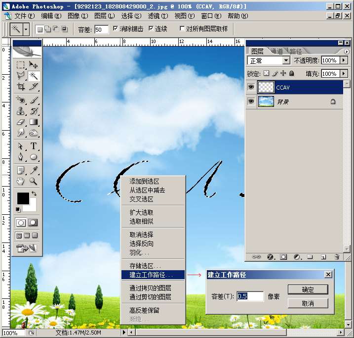This screenshot has height=338, width=354.
Task: Switch to Quick Mask mode
Action: coord(33,223)
